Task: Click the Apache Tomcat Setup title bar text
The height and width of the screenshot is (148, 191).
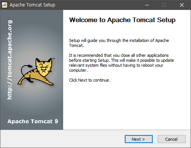Action: (33, 5)
